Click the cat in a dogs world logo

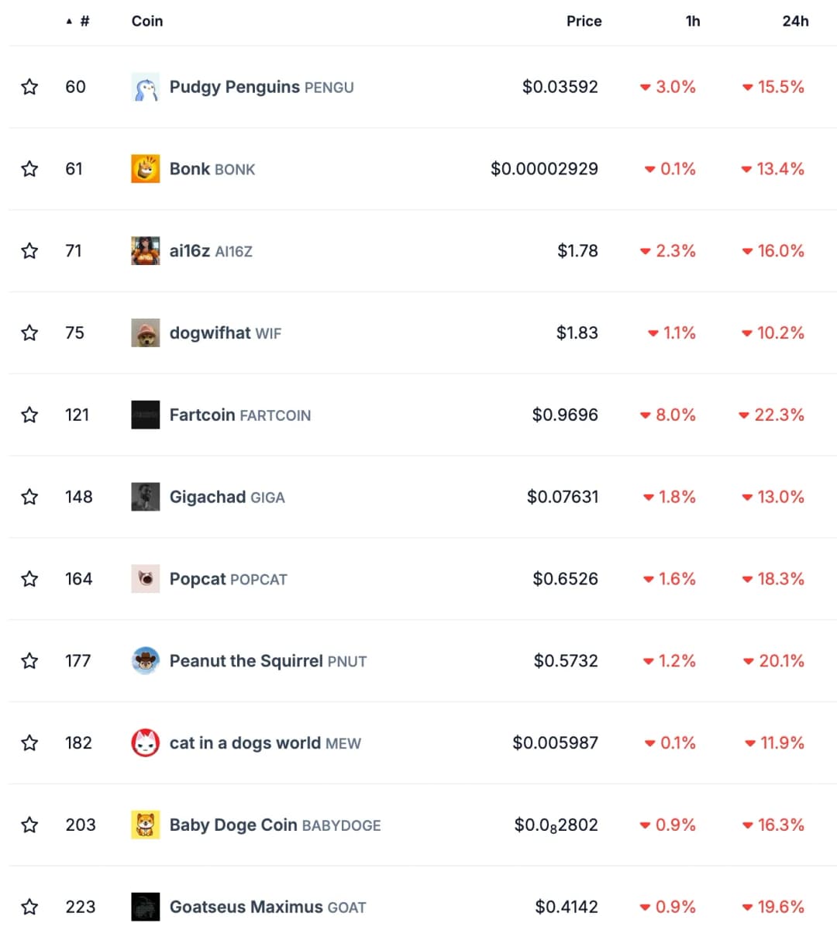pos(145,743)
